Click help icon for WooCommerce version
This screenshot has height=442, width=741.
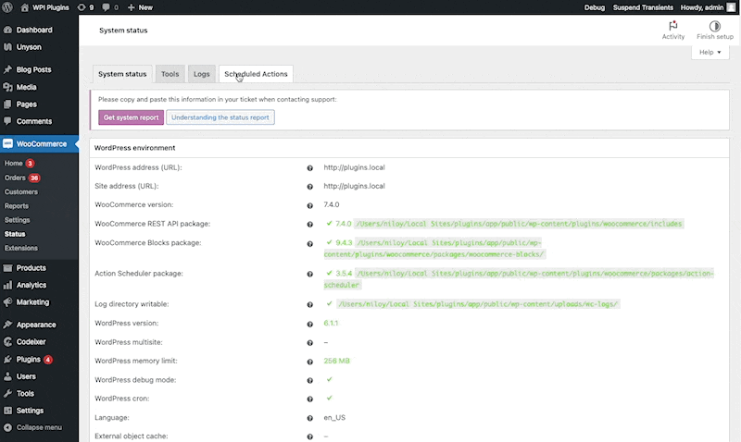310,205
